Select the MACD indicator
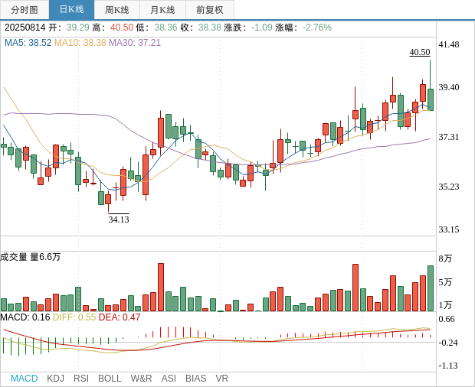 tap(24, 379)
